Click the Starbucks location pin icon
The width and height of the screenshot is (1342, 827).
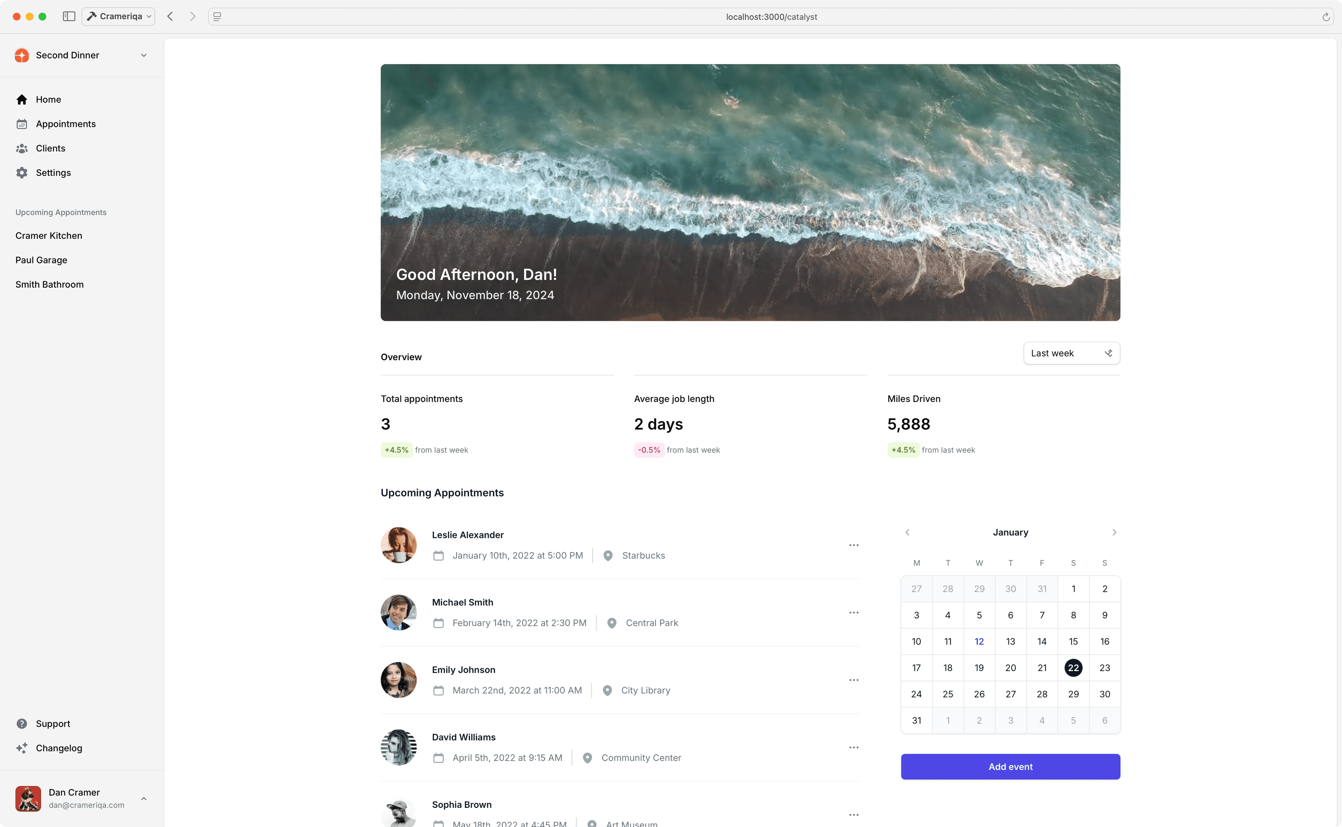tap(607, 556)
